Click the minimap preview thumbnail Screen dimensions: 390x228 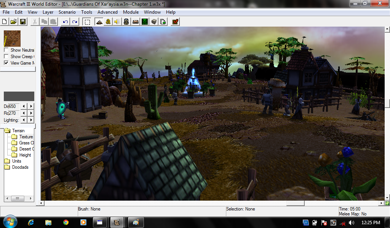pyautogui.click(x=12, y=38)
